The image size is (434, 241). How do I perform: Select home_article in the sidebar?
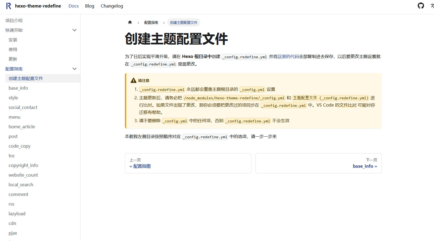click(22, 127)
